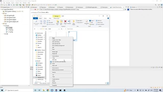Collapse the level folder in Package Explorer
163x92 pixels.
[x=4, y=26]
